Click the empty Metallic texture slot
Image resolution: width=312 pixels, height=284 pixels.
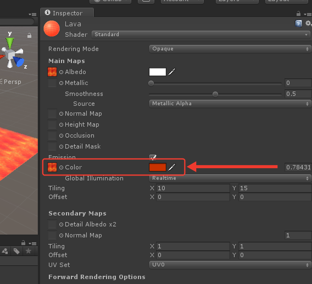52,83
